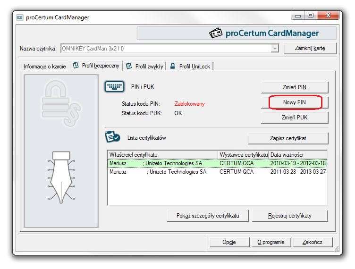Save certificate with Zapisz certyfikat
This screenshot has width=355, height=269.
click(x=288, y=138)
